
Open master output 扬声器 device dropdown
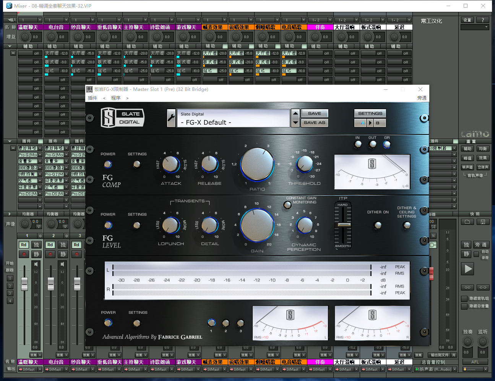tap(454, 369)
